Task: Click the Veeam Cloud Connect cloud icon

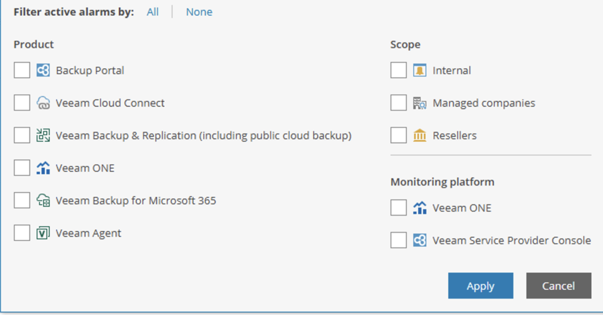Action: (43, 103)
